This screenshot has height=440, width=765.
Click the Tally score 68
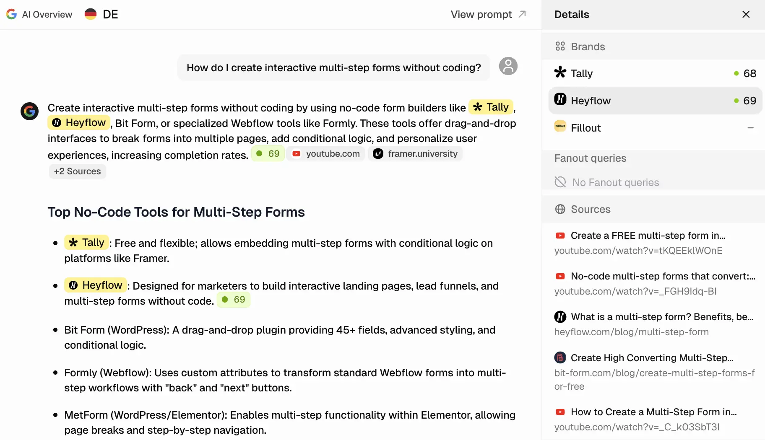pos(749,73)
